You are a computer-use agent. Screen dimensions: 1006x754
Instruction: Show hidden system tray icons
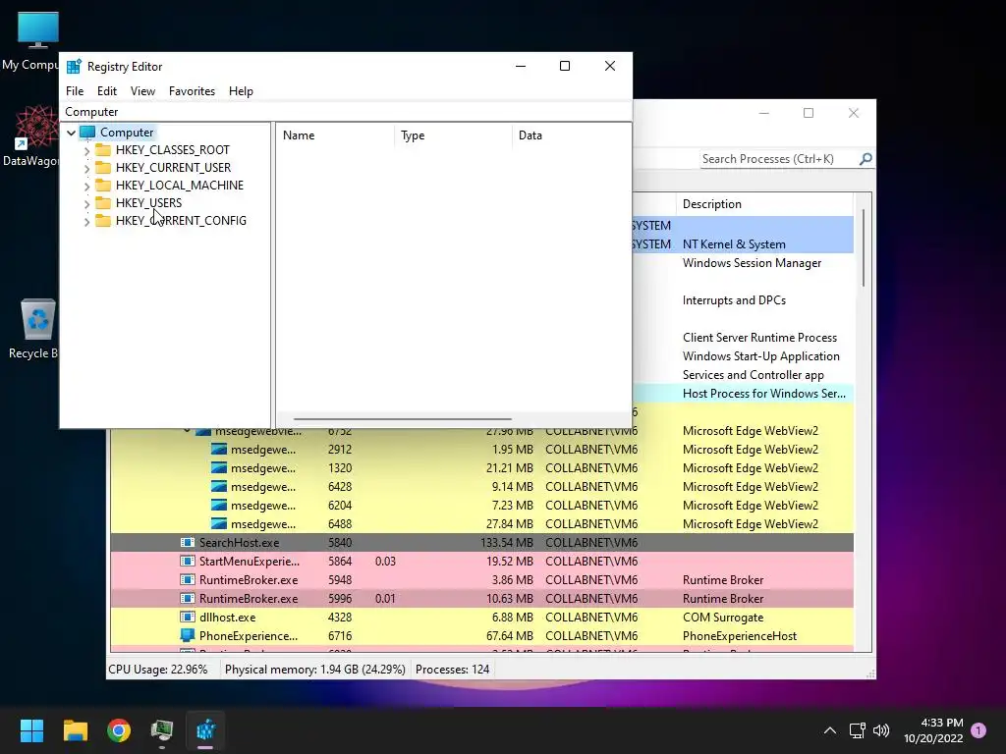coord(829,730)
